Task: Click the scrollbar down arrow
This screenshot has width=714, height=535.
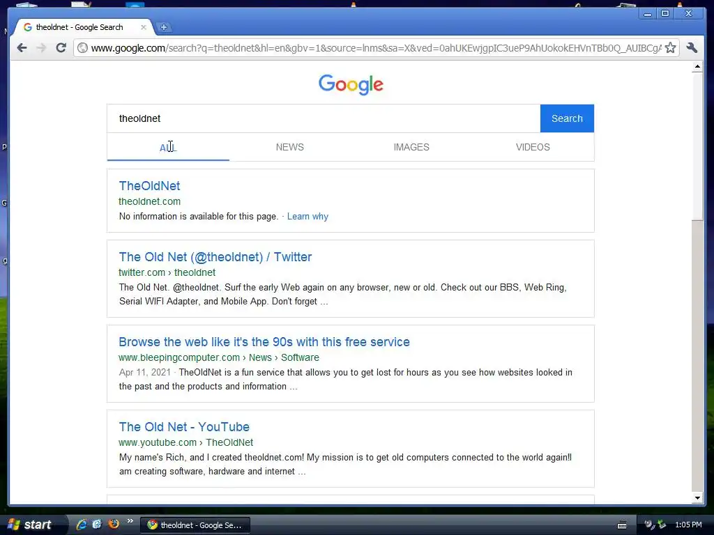Action: pyautogui.click(x=697, y=497)
